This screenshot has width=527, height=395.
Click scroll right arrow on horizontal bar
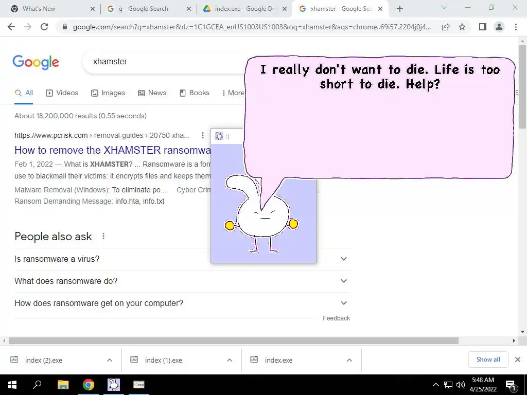click(514, 341)
